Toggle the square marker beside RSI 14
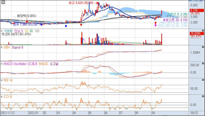The height and width of the screenshot is (116, 205). [2, 80]
